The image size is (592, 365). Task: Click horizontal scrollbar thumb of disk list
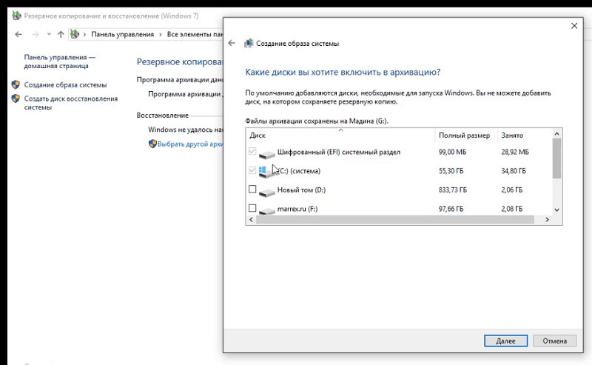tap(395, 220)
